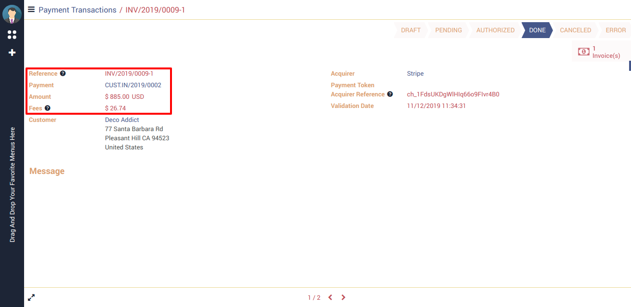Screen dimensions: 631x307
Task: Click help icon beside Acquirer Reference
Action: click(390, 94)
